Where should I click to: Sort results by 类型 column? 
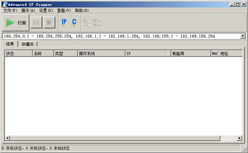[x=65, y=54]
